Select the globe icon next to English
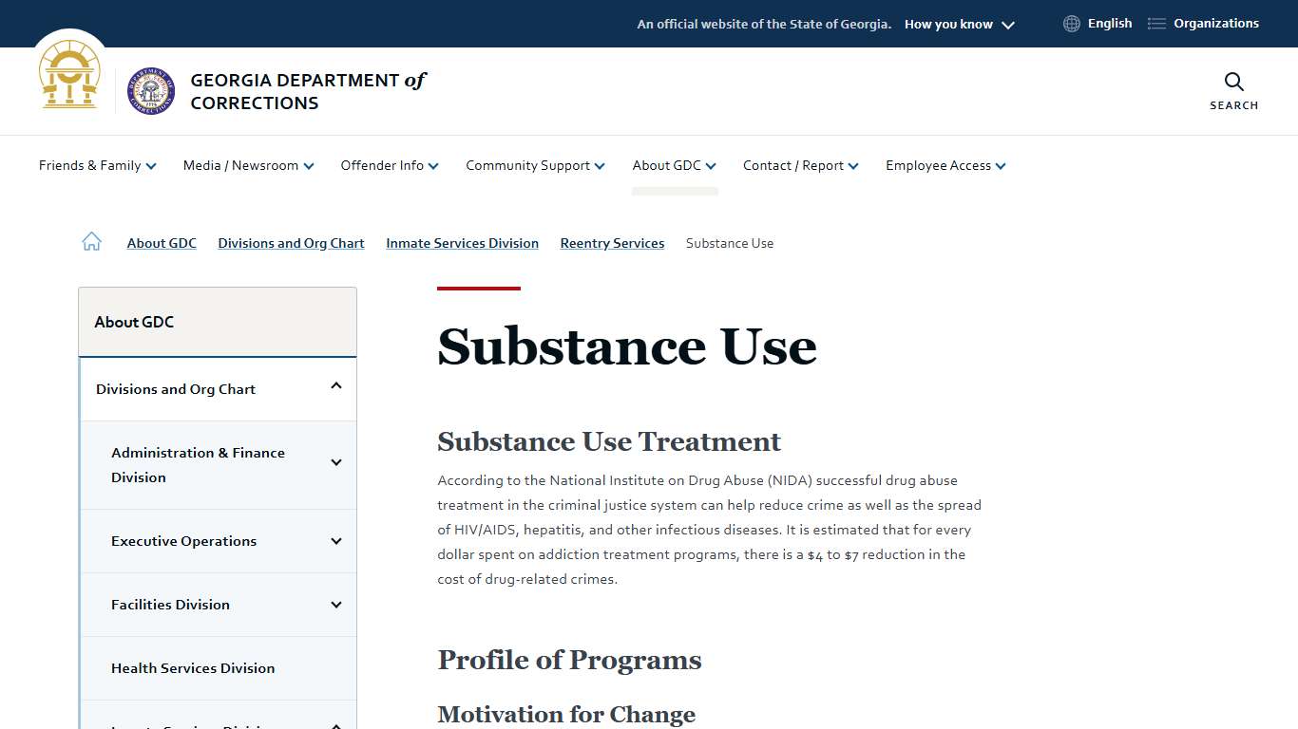 click(x=1071, y=23)
